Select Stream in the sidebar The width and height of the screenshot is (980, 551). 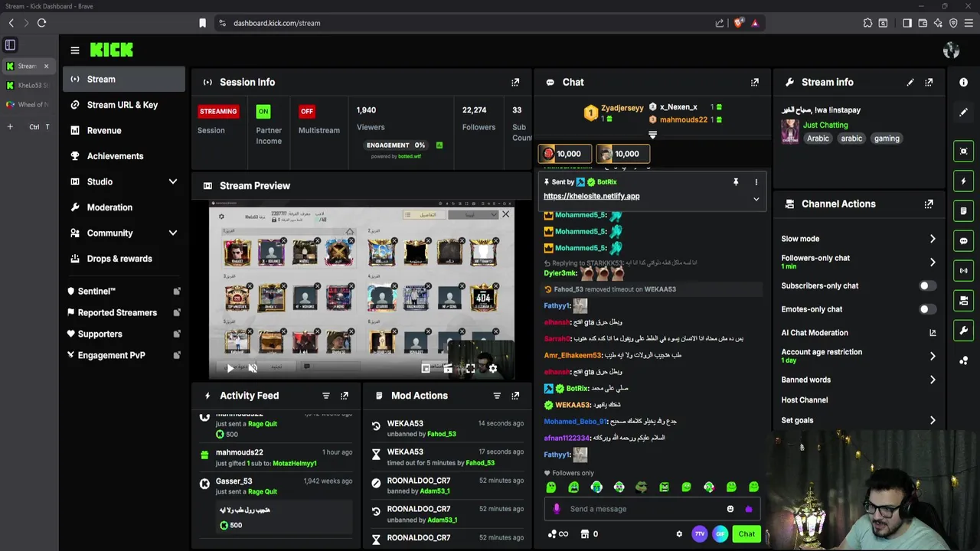(x=124, y=79)
